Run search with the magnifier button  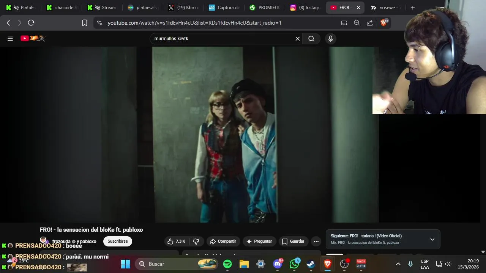tap(311, 39)
